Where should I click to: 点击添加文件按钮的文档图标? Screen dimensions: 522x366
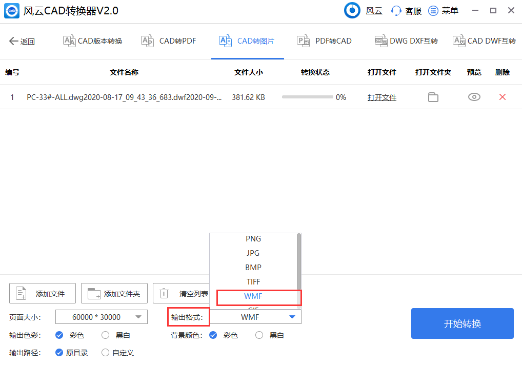(x=20, y=293)
